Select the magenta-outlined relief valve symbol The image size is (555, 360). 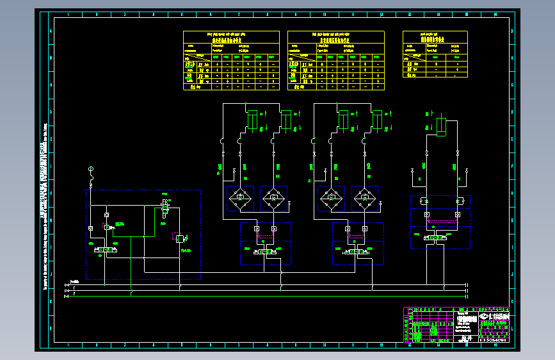tap(179, 238)
